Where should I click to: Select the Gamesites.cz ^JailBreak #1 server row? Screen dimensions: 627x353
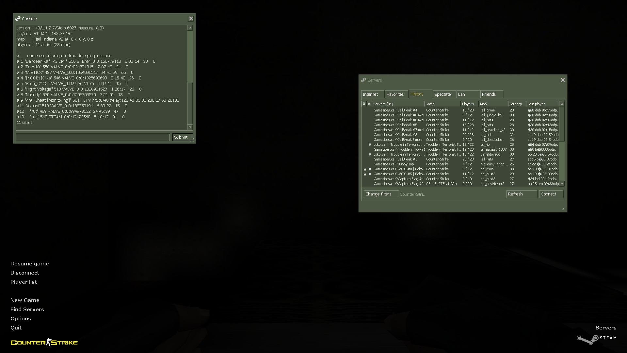click(x=460, y=159)
